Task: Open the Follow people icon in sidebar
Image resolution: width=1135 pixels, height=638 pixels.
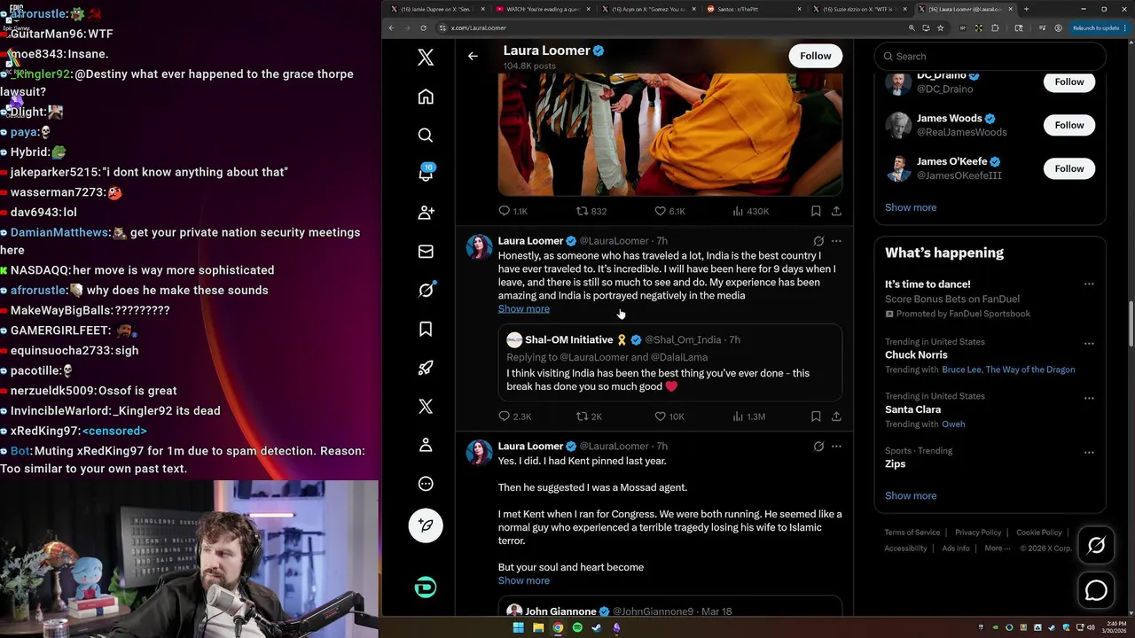Action: (x=426, y=213)
